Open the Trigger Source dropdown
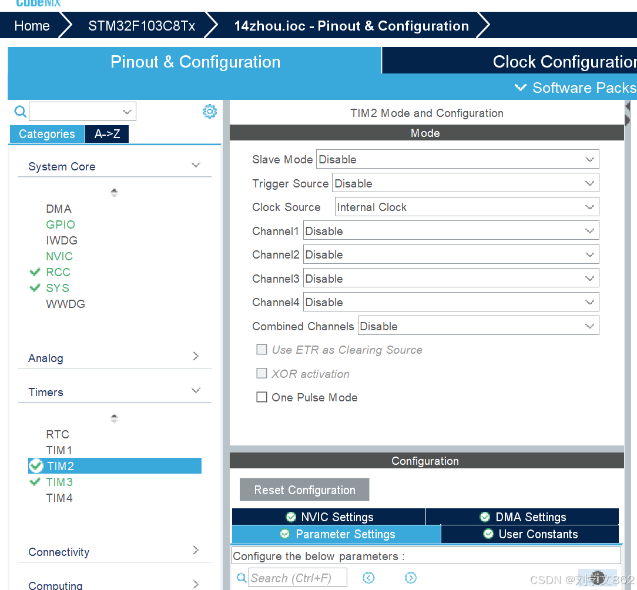 tap(465, 183)
